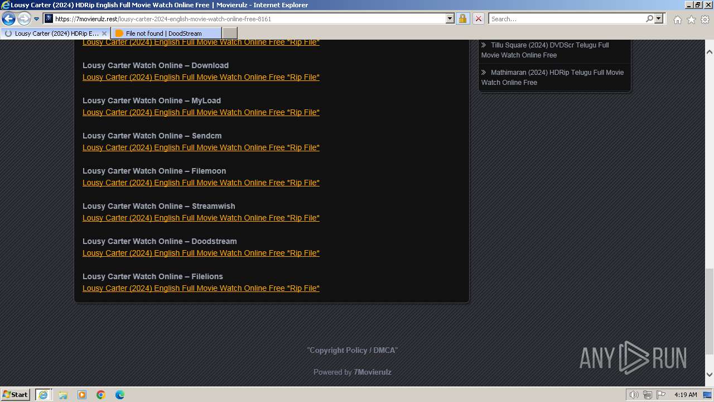Open rip file link under Filelions heading
The width and height of the screenshot is (714, 402).
(x=201, y=288)
